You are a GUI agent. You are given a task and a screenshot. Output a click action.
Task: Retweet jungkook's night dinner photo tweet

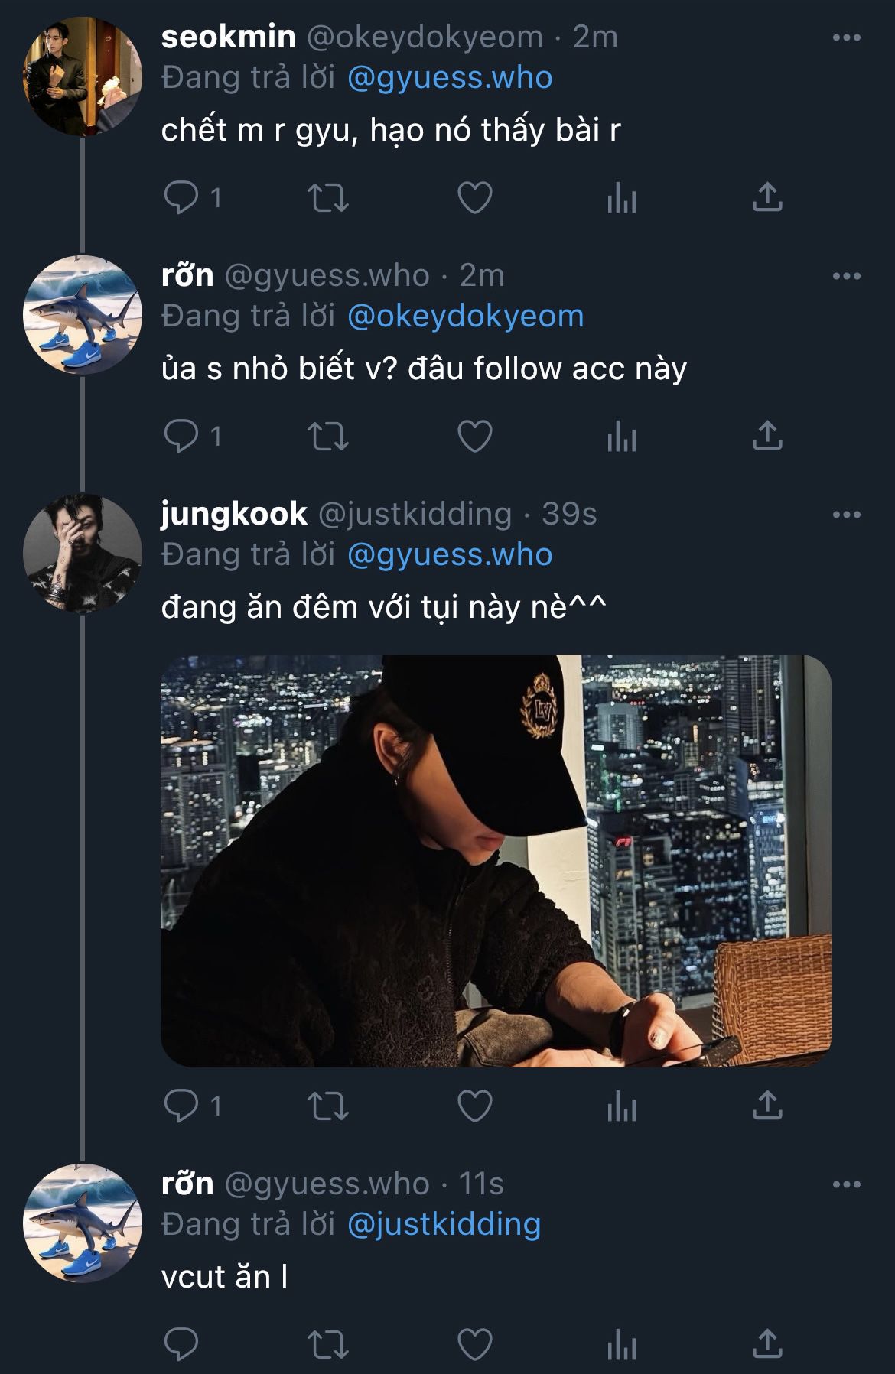pyautogui.click(x=328, y=1106)
